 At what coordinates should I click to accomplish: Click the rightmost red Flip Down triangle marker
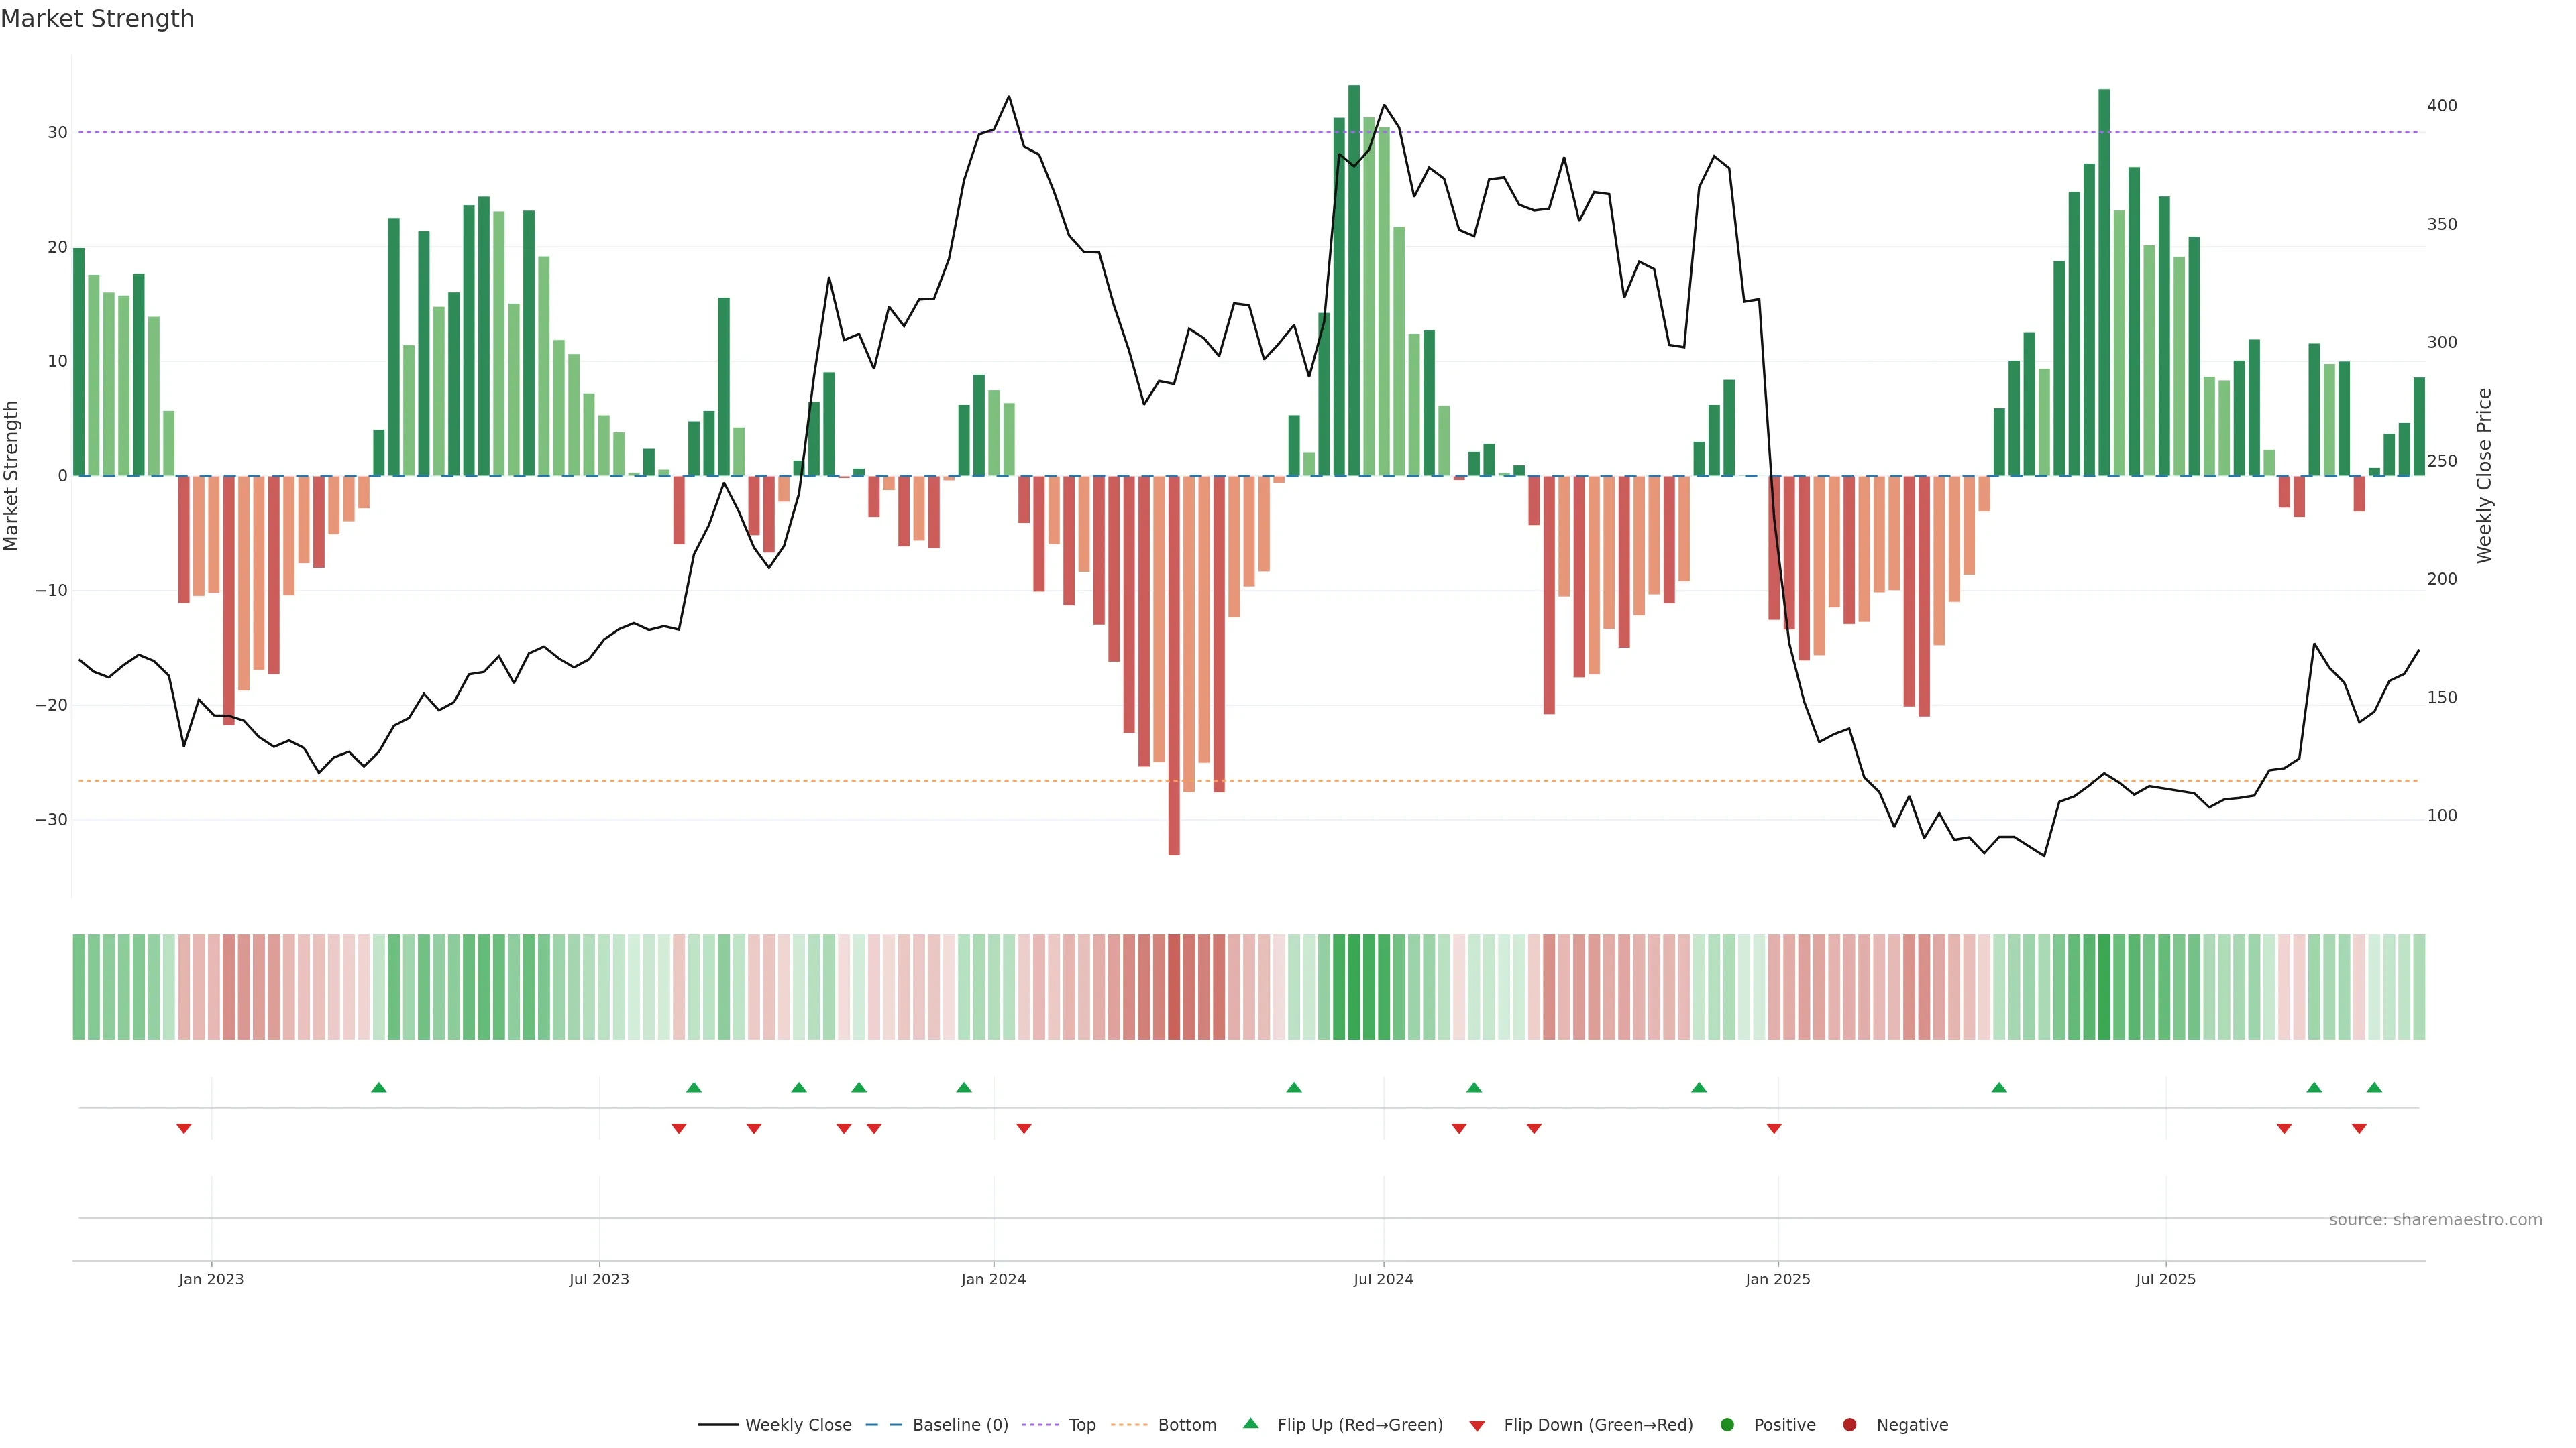point(2359,1128)
